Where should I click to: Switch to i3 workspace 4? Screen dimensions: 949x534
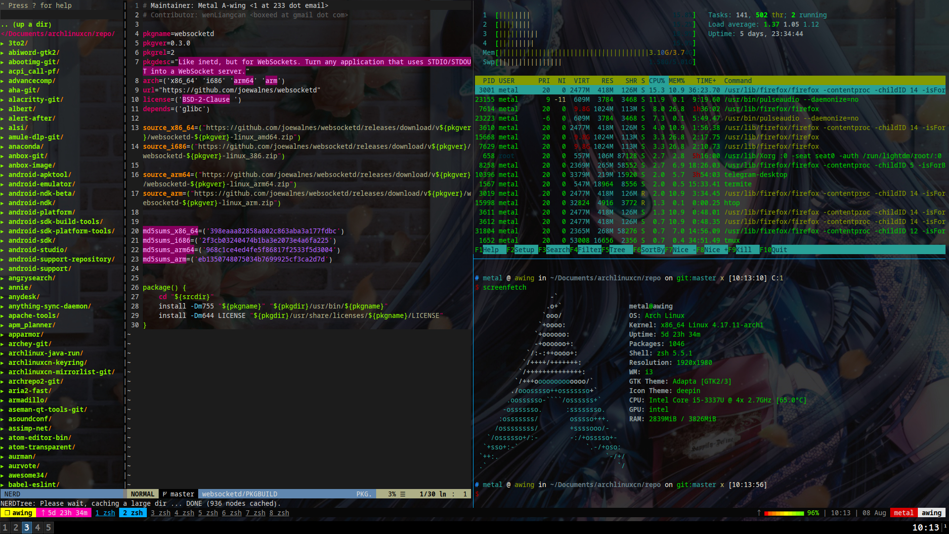pyautogui.click(x=38, y=528)
